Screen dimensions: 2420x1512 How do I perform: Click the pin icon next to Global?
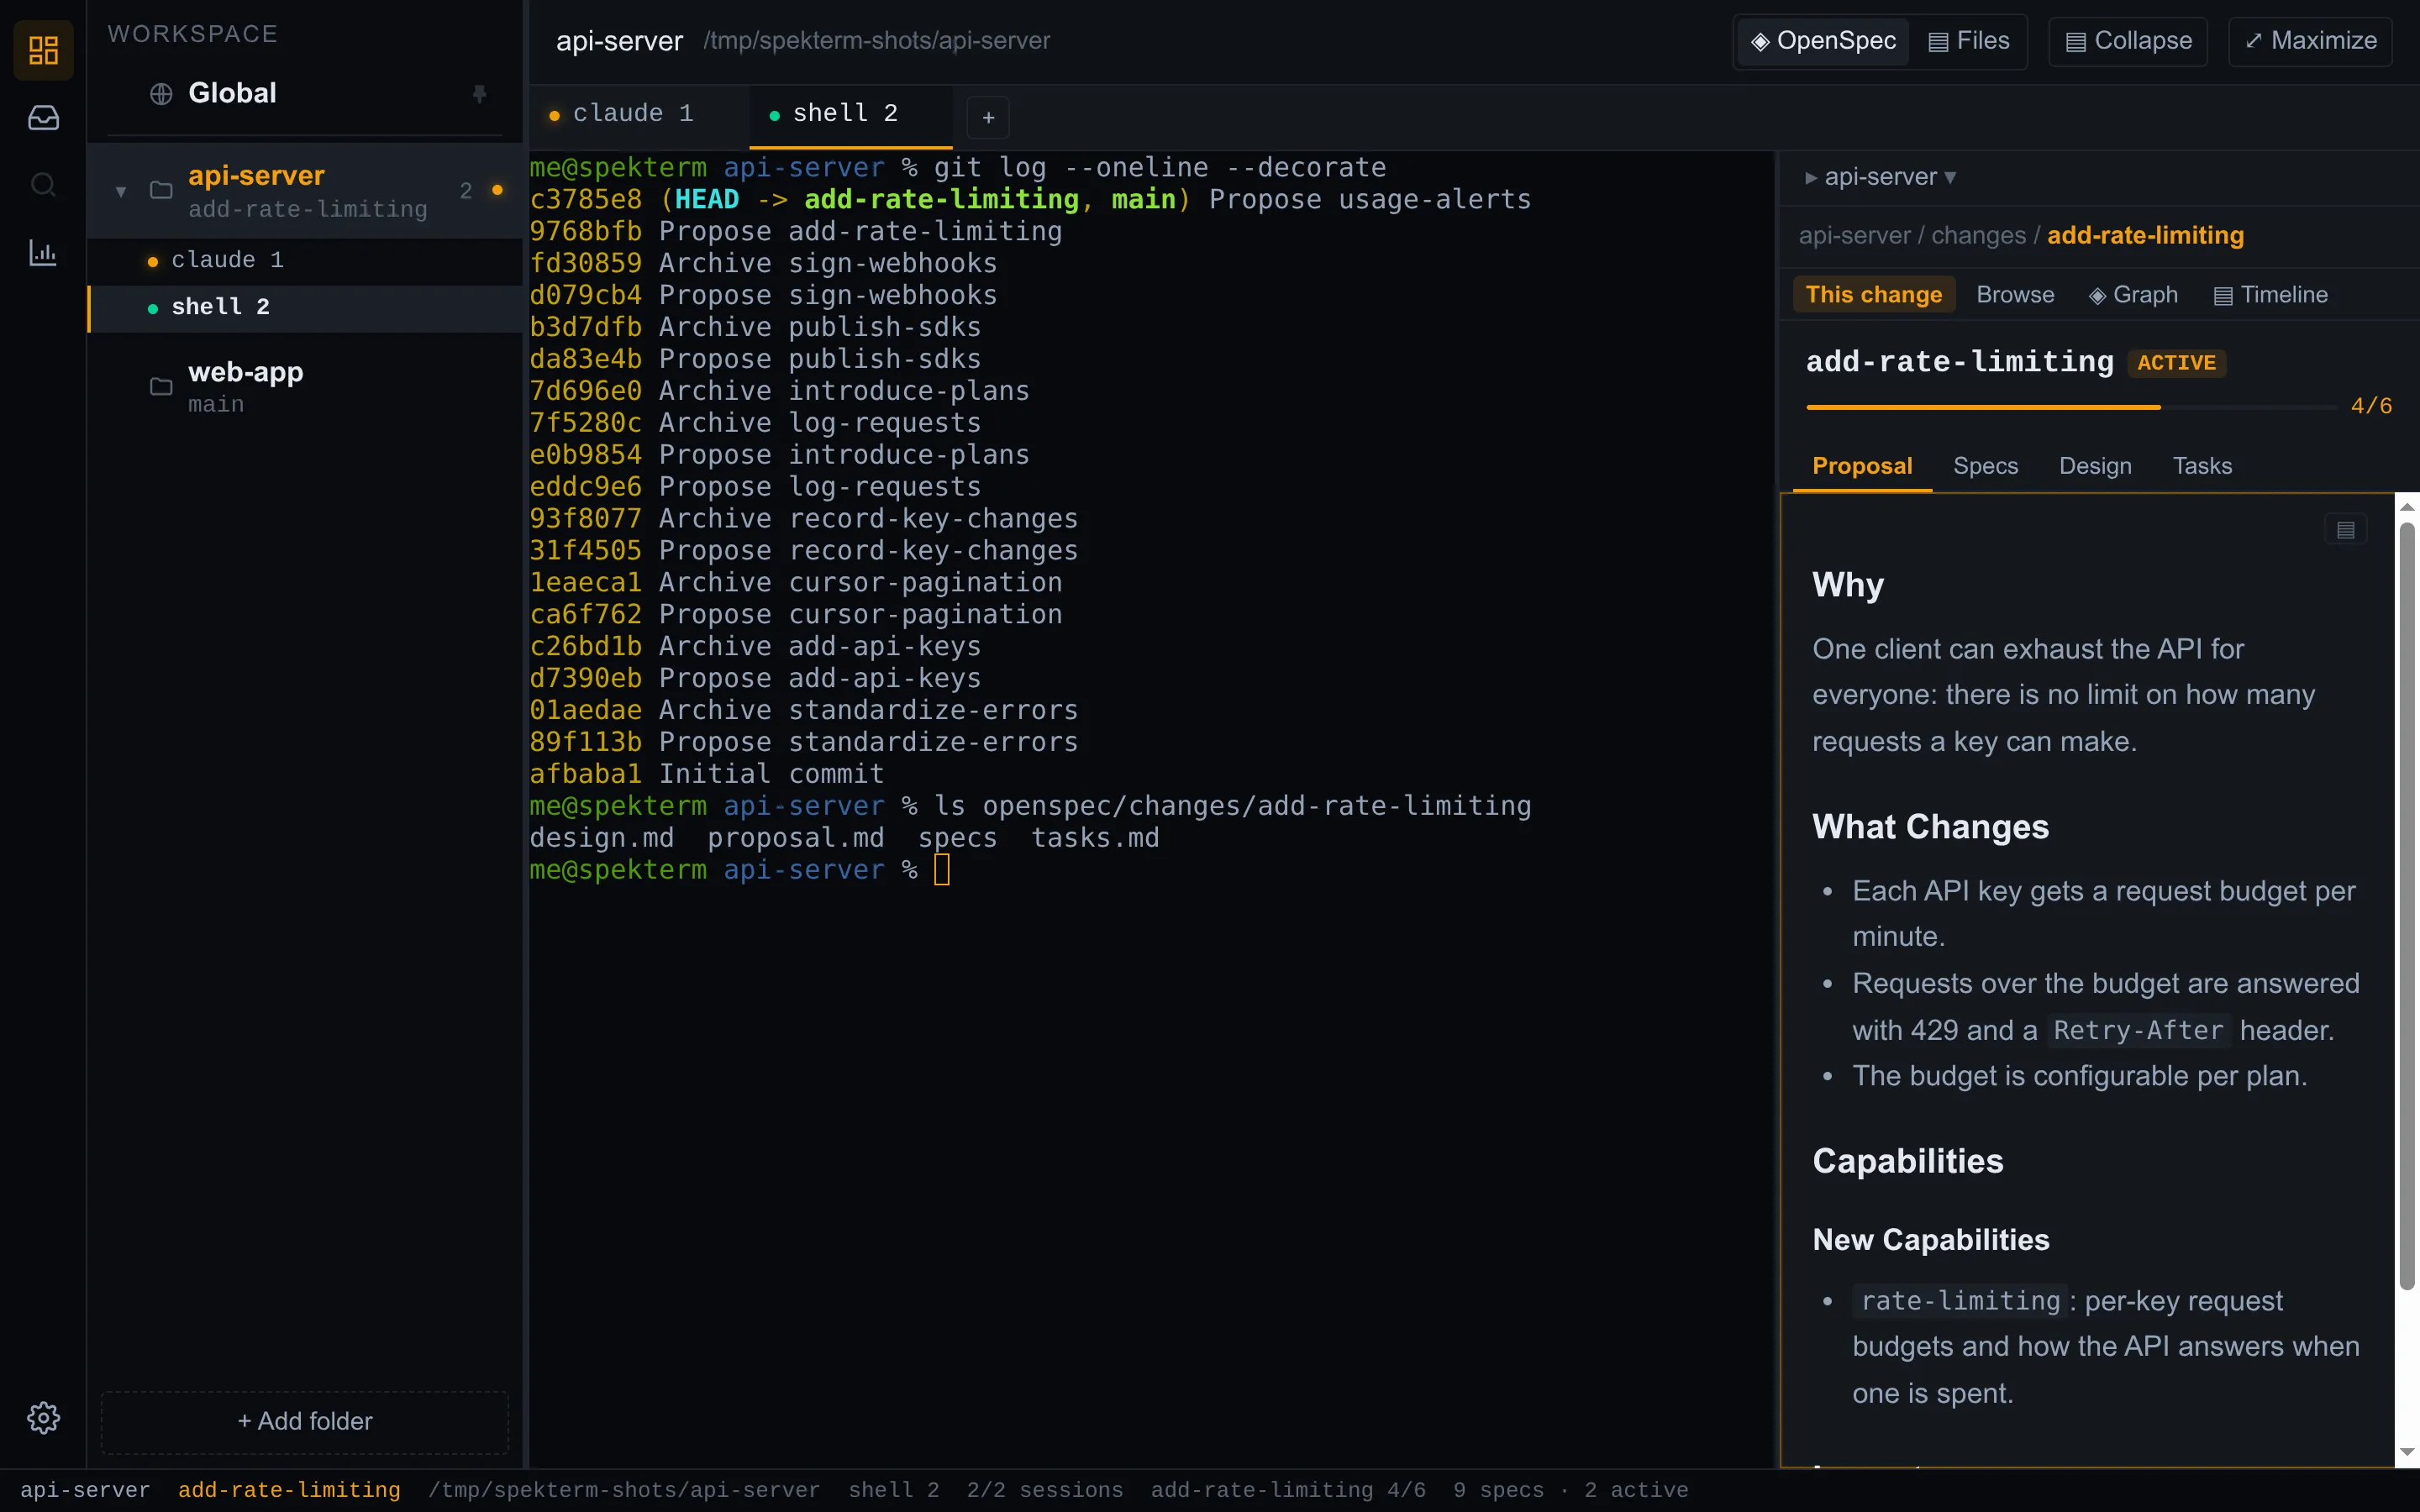point(479,93)
